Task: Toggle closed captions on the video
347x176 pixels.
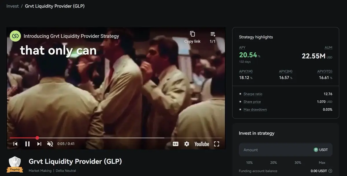Action: (x=176, y=144)
